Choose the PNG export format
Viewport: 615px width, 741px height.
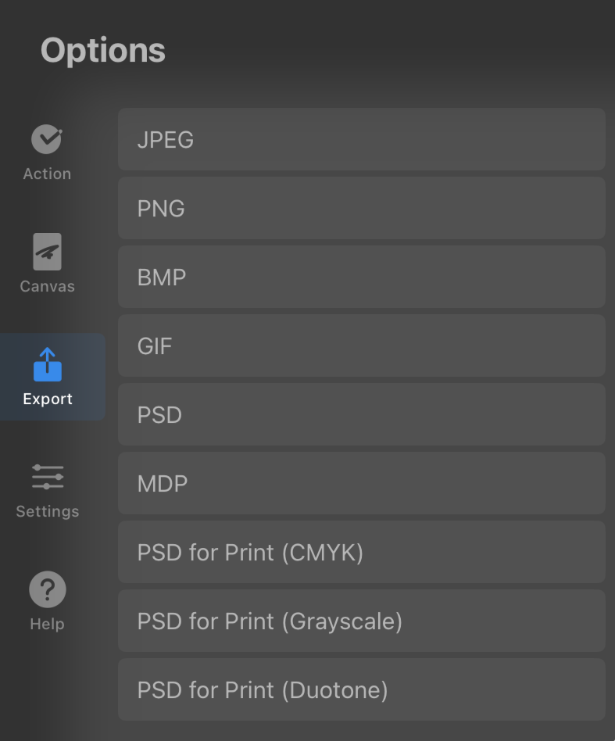point(362,208)
